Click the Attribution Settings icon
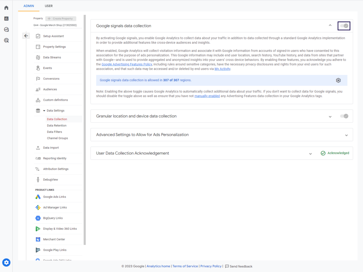Screen dimensions: 363x272 point(37,169)
